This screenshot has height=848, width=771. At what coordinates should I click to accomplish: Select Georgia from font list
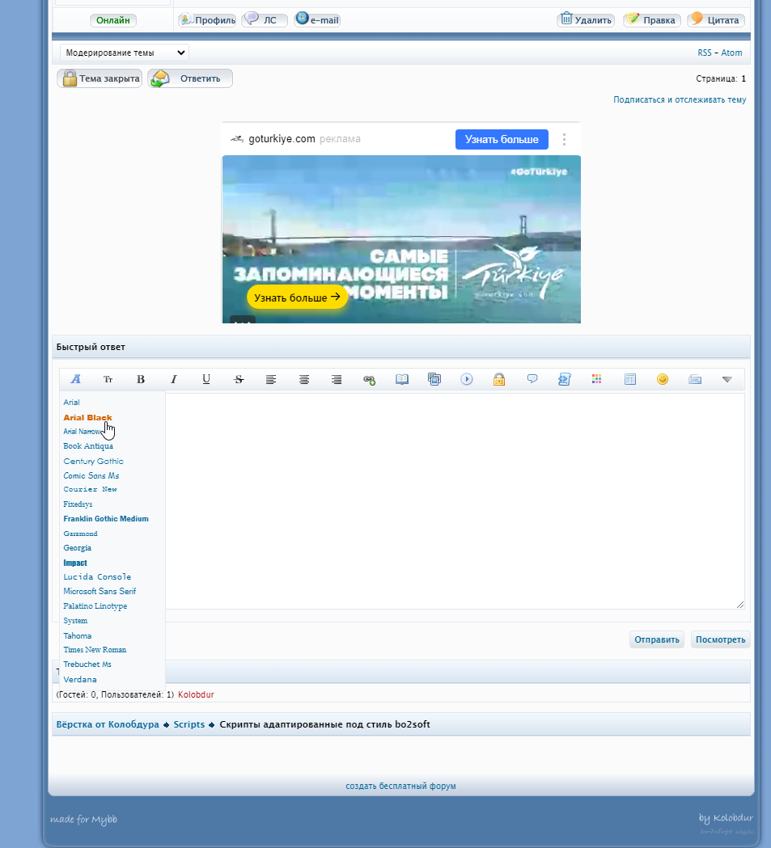click(x=78, y=548)
